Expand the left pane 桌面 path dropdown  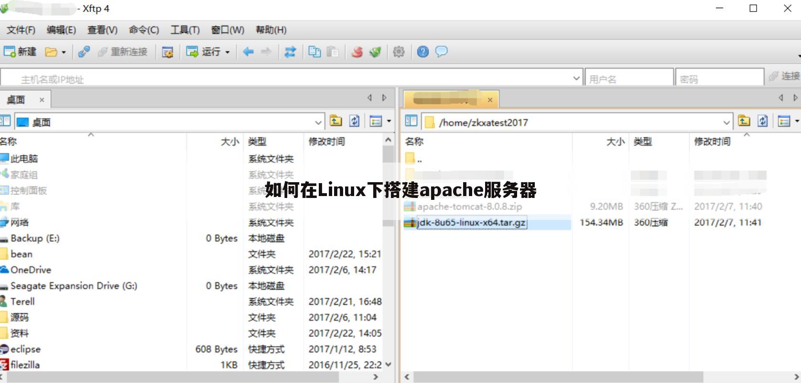318,122
